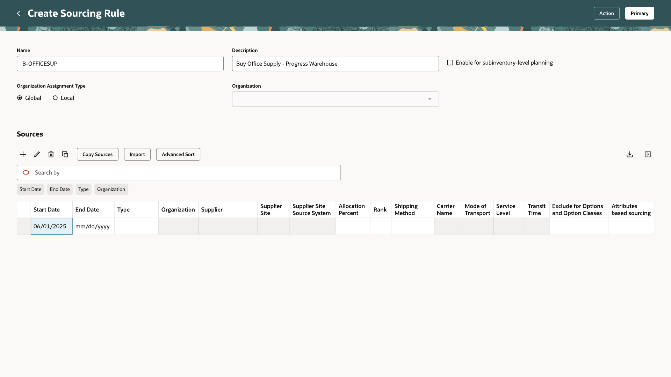Click the End Date column header
671x377 pixels.
[94, 209]
